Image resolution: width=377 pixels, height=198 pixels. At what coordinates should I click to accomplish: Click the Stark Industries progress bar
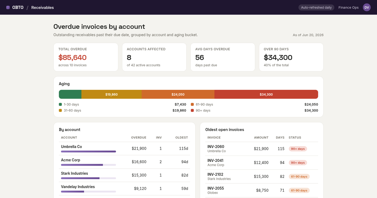click(88, 178)
